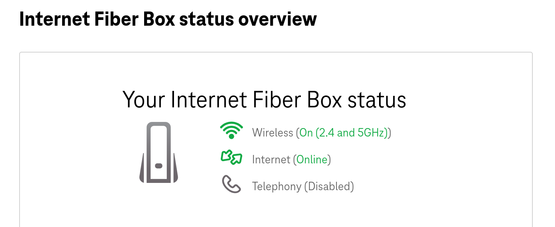Click the gray Telephony phone icon
This screenshot has width=555, height=227.
coord(232,184)
